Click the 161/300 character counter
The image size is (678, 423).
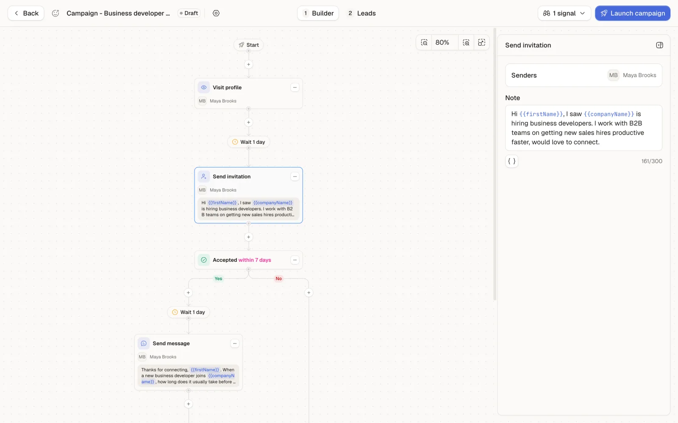coord(652,161)
